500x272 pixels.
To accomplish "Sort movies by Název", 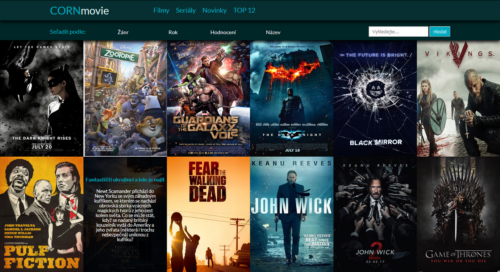I will (273, 32).
